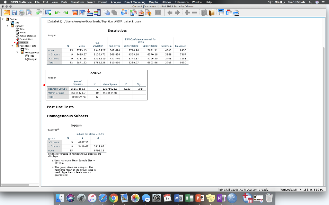This screenshot has width=329, height=205.
Task: Select the Print Preview icon
Action: (x=28, y=13)
